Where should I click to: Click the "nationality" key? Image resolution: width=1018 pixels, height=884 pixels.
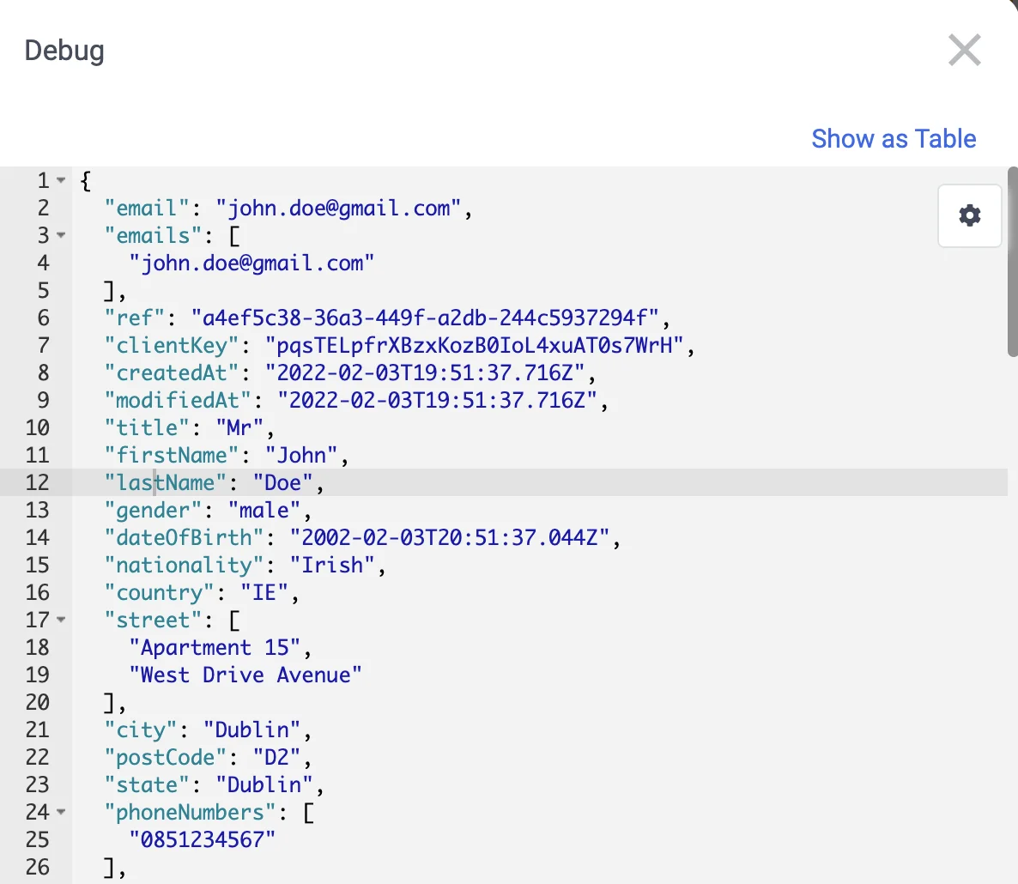(185, 566)
